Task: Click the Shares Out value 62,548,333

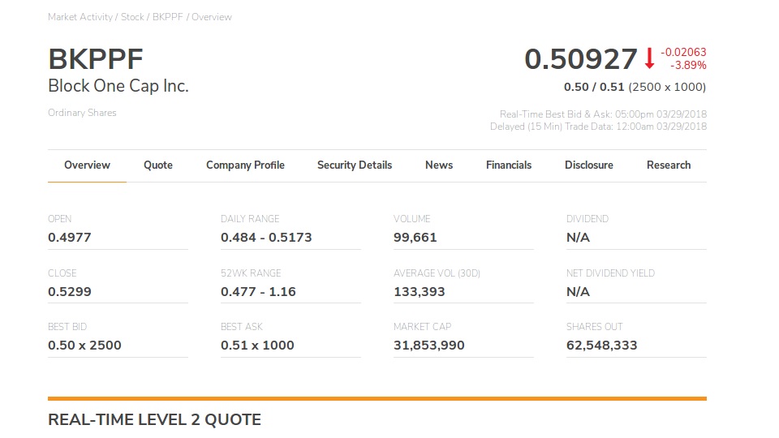Action: tap(602, 346)
